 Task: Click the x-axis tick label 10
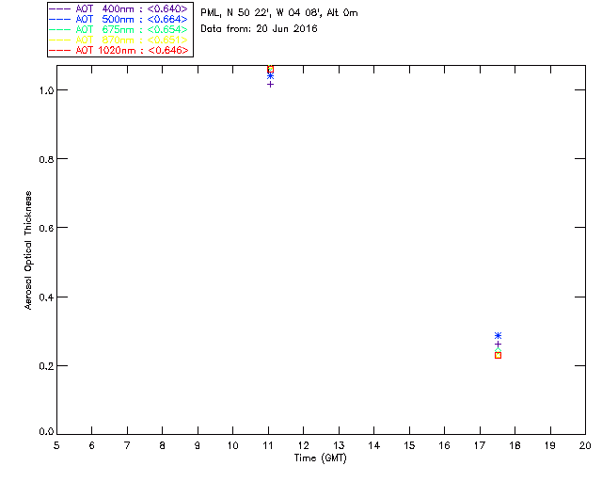232,445
